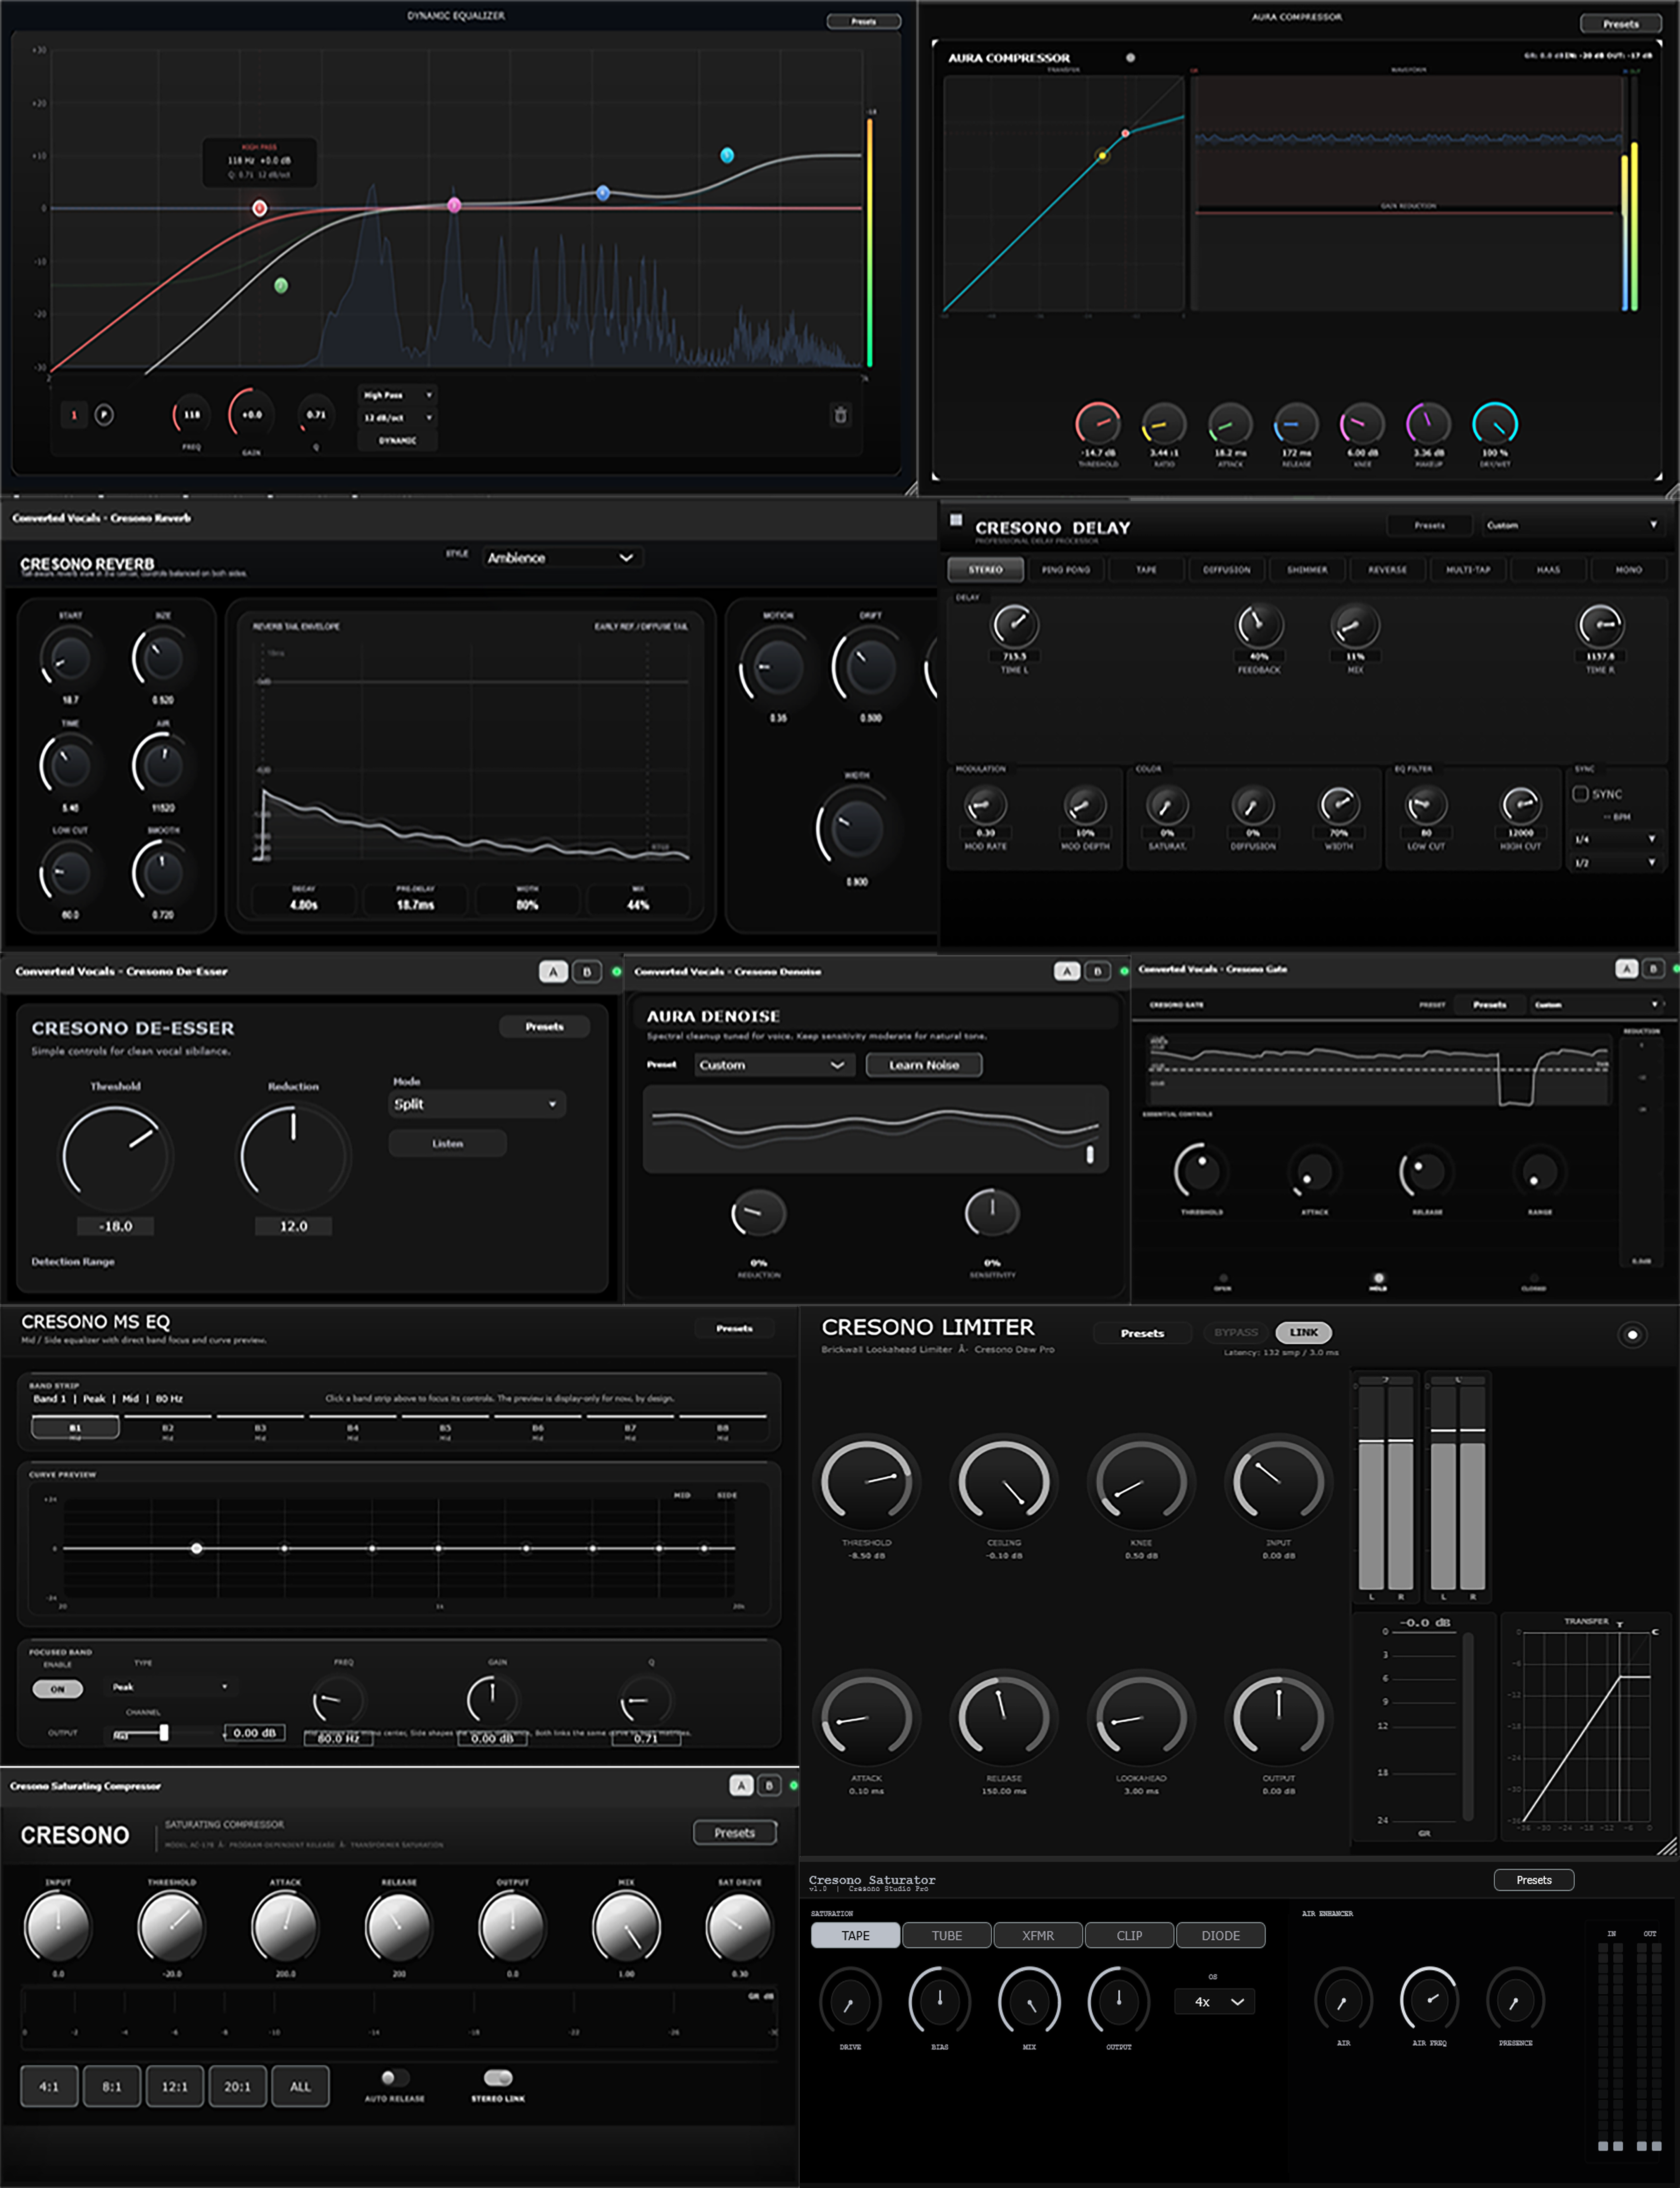Select the SHIMMER delay mode tab

[x=1307, y=570]
